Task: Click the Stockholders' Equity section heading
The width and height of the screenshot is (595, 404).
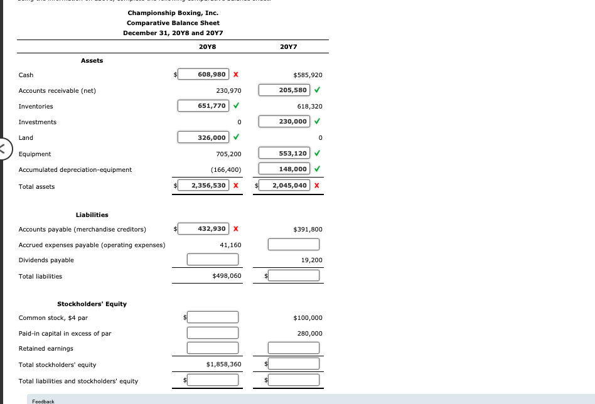Action: pos(92,304)
